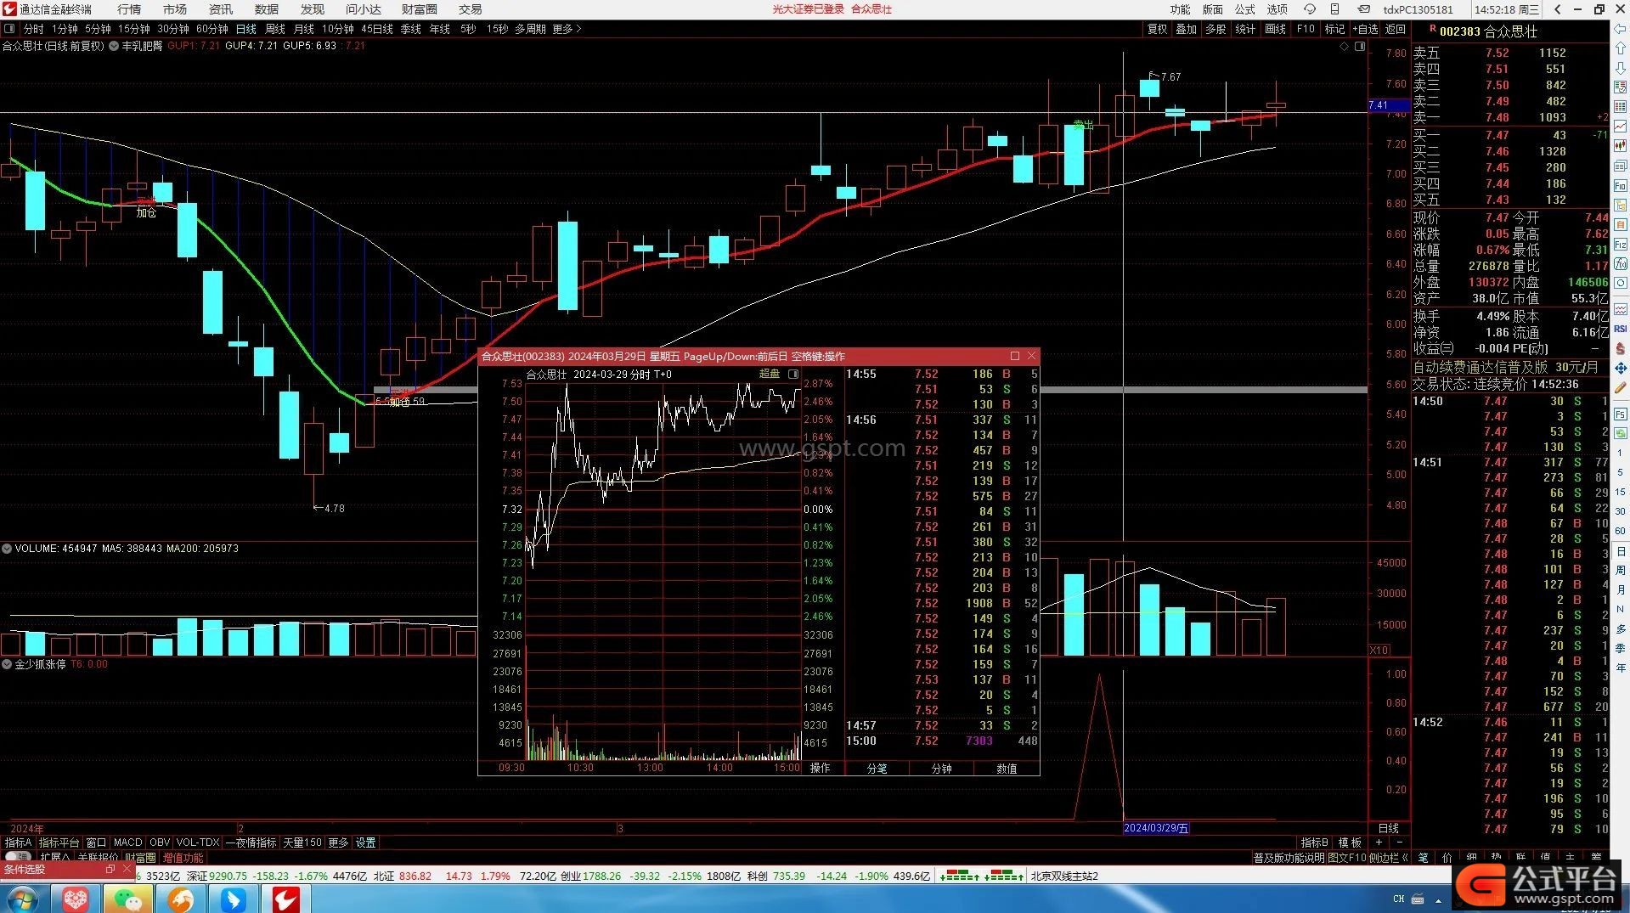Switch to 1分钟 period
Viewport: 1630px width, 913px height.
pyautogui.click(x=65, y=29)
